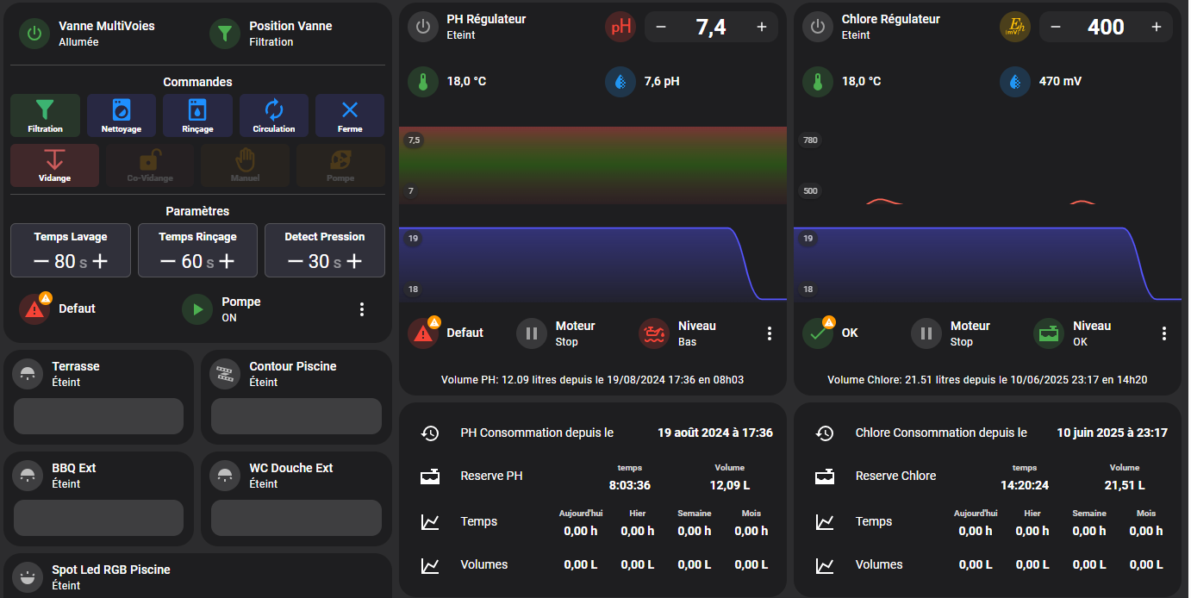Toggle the WC Douche Ext light
Viewport: 1191px width, 598px height.
pos(225,476)
